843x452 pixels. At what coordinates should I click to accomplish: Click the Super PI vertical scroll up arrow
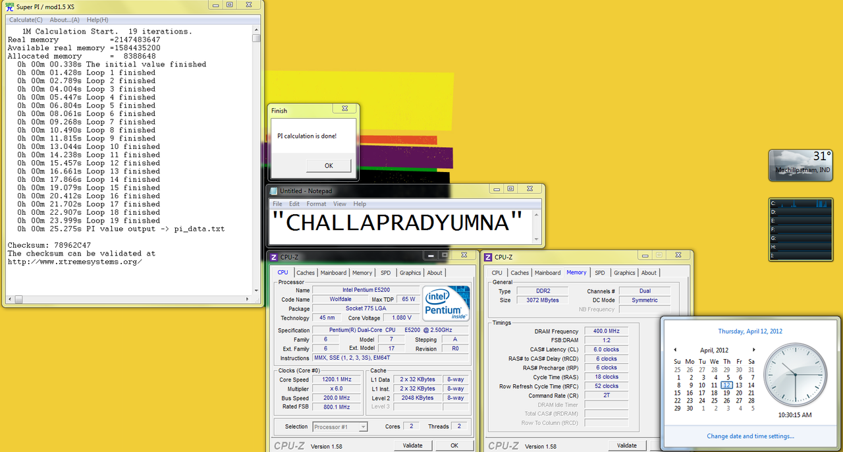tap(257, 30)
